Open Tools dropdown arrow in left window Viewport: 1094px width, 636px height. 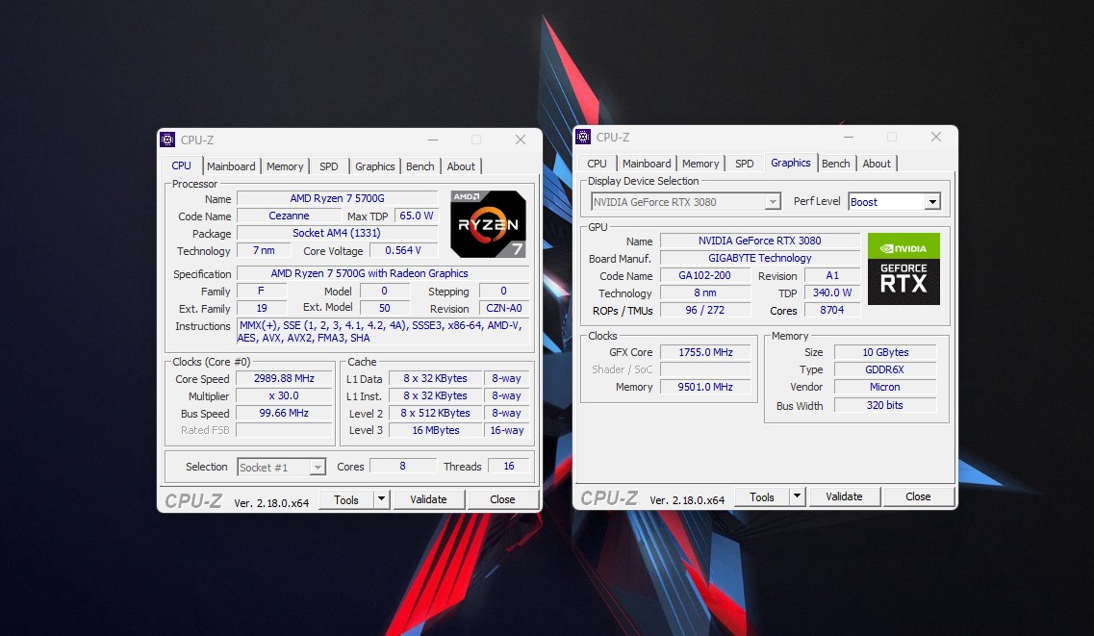tap(382, 499)
